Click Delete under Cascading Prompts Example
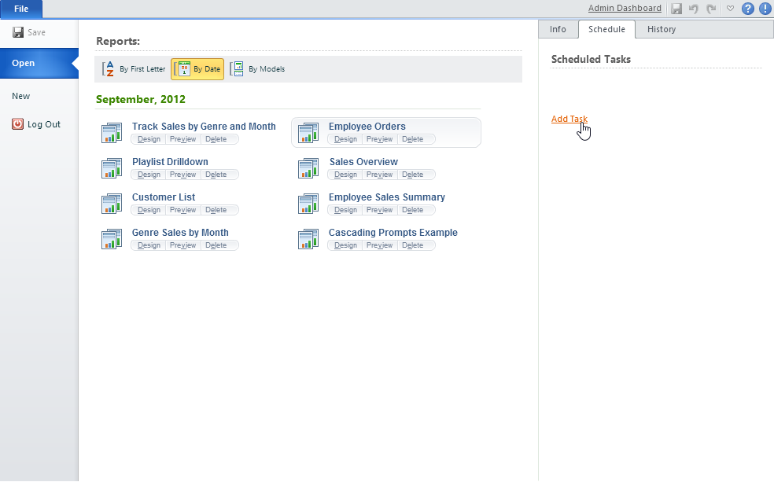 (x=412, y=245)
